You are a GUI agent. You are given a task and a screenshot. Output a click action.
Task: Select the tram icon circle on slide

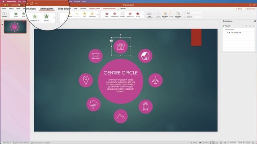[x=145, y=107]
